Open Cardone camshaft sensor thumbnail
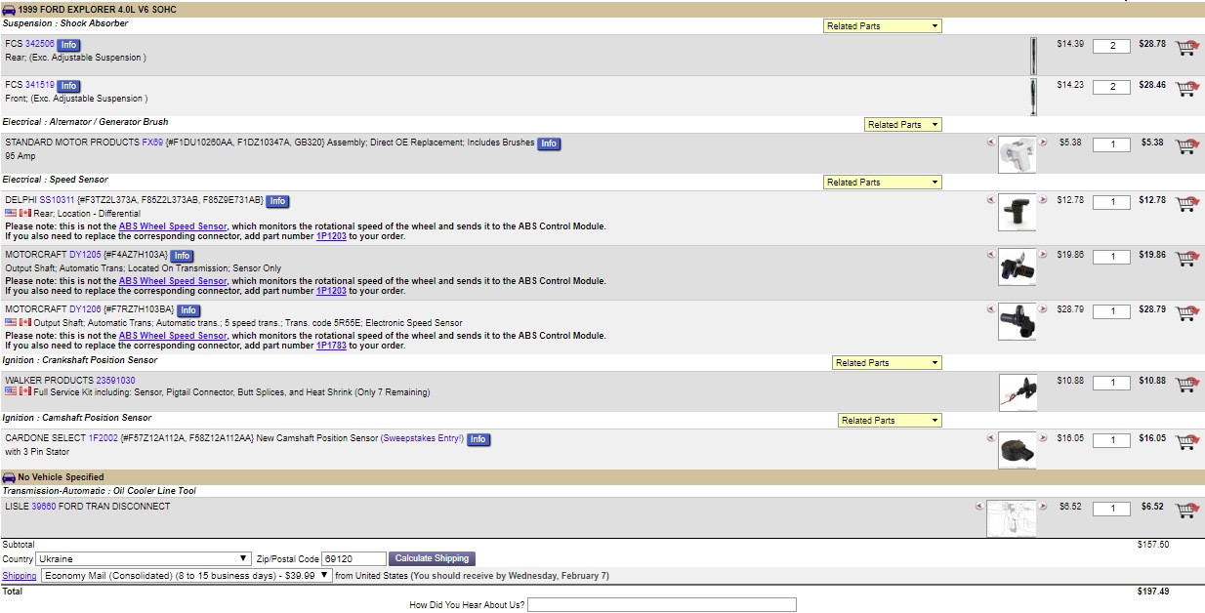This screenshot has height=613, width=1205. (1018, 450)
